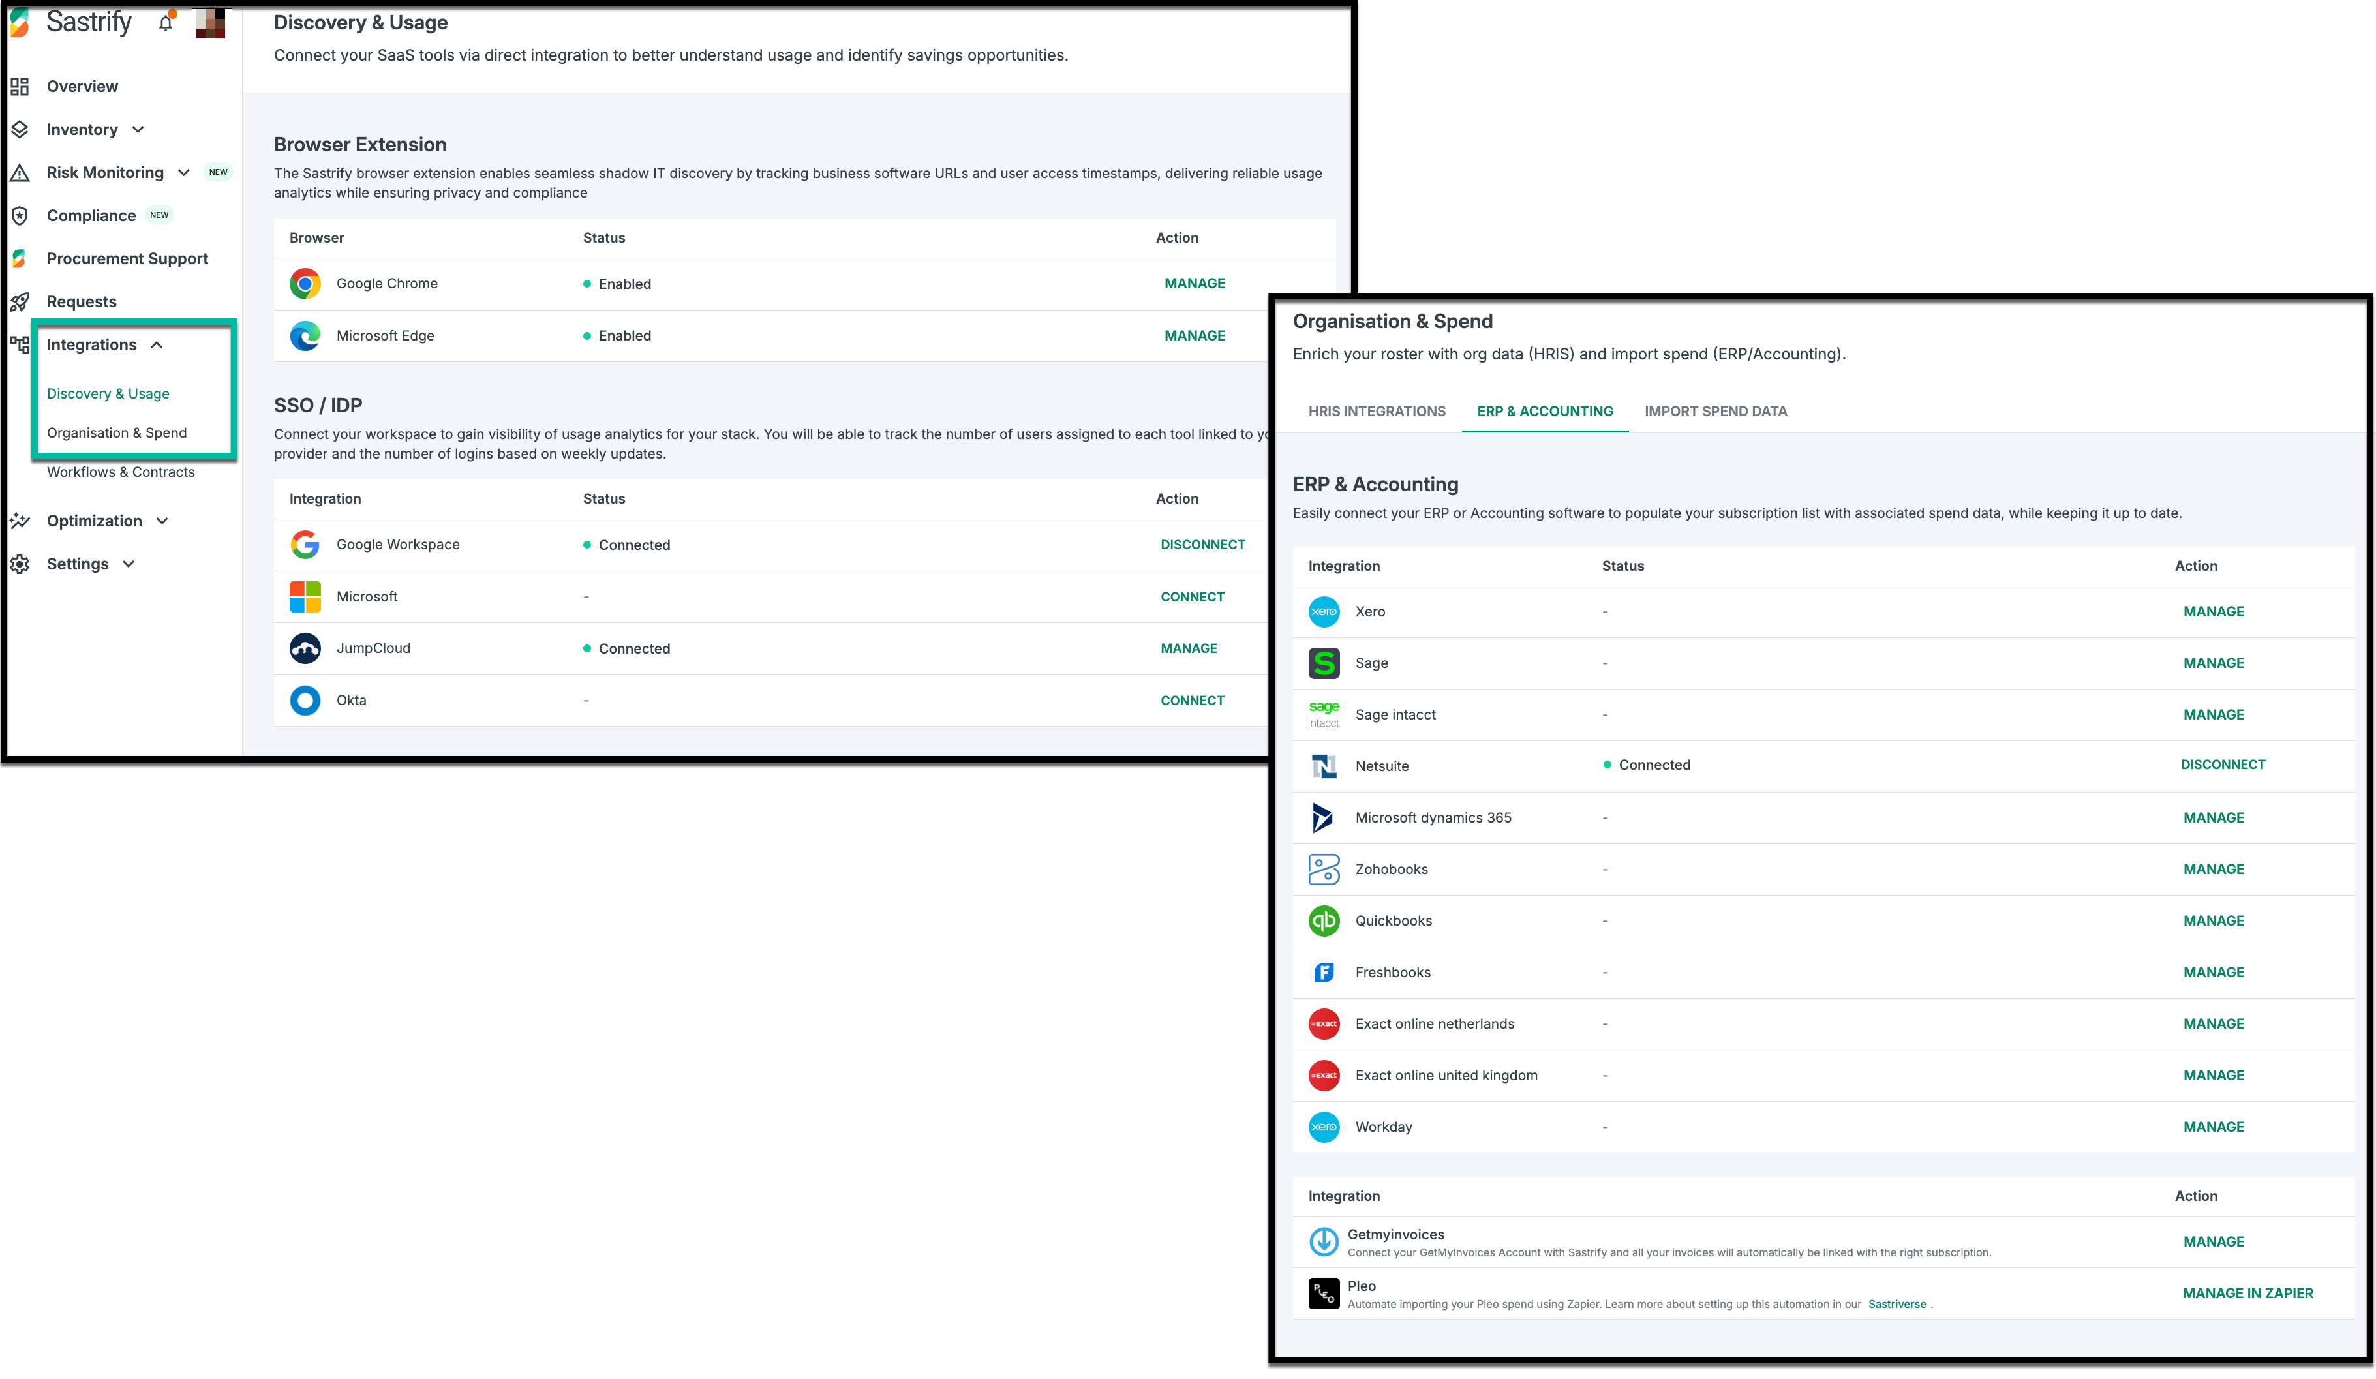
Task: Switch to Import Spend Data tab
Action: [1715, 411]
